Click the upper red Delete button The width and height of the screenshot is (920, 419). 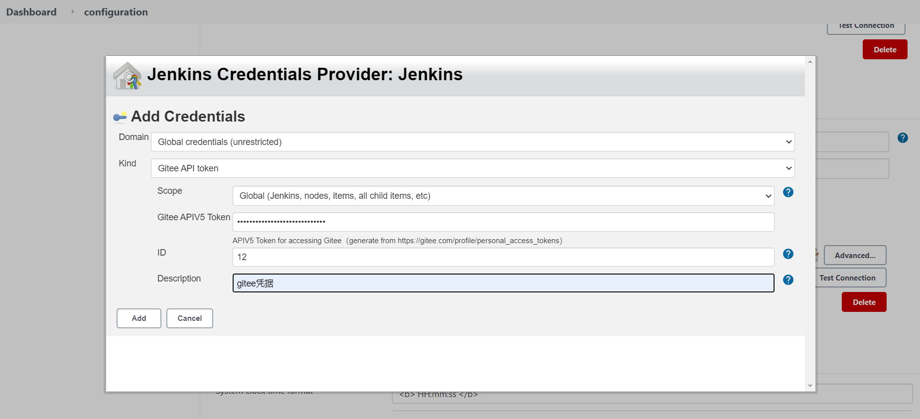pos(885,49)
